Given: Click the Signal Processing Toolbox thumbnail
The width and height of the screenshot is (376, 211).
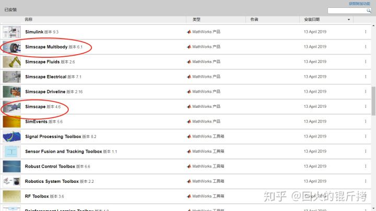Looking at the screenshot, I should click(11, 136).
